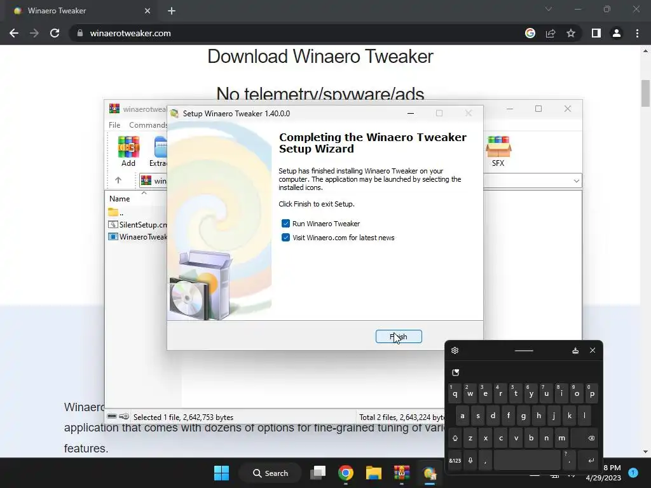Tap the Enter key on touch keyboard

[x=588, y=460]
